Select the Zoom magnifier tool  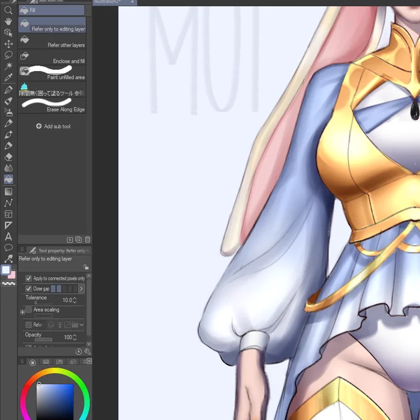pos(8,10)
